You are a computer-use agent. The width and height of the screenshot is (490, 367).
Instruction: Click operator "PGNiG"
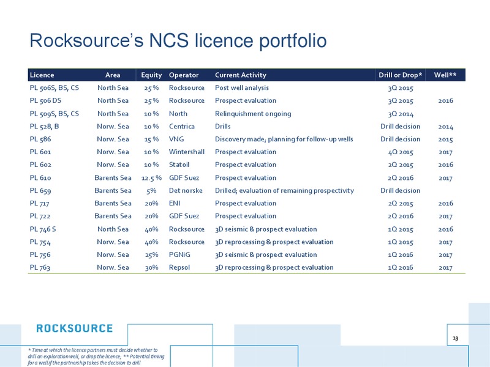[179, 255]
